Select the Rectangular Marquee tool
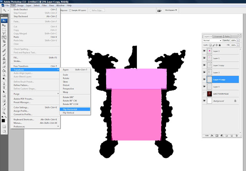 [4, 29]
